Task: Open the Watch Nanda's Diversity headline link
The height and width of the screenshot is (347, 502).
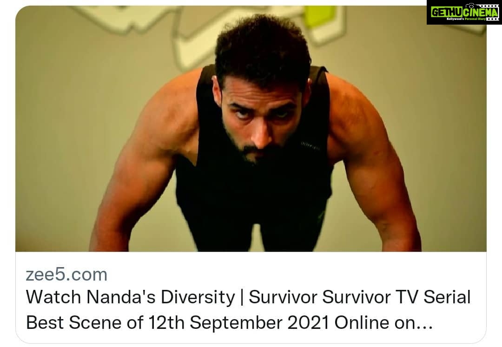Action: 248,309
